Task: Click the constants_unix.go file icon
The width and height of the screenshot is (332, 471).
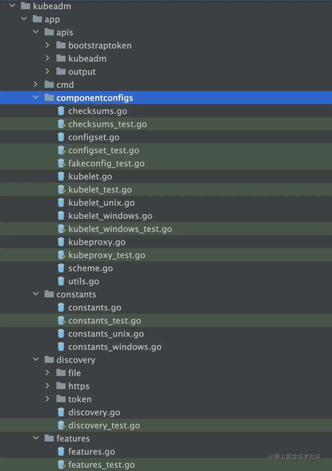Action: coord(61,333)
